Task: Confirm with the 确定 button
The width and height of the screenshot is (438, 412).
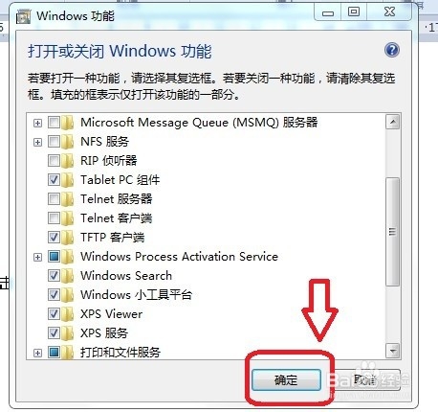Action: (286, 380)
